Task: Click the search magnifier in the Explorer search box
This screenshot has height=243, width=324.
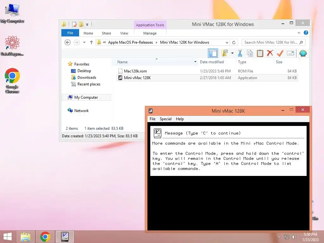Action: [x=301, y=42]
